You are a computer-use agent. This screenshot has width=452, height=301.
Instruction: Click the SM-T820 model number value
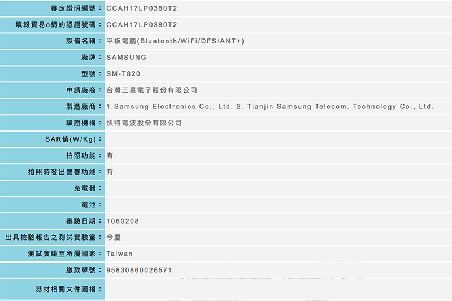click(123, 74)
